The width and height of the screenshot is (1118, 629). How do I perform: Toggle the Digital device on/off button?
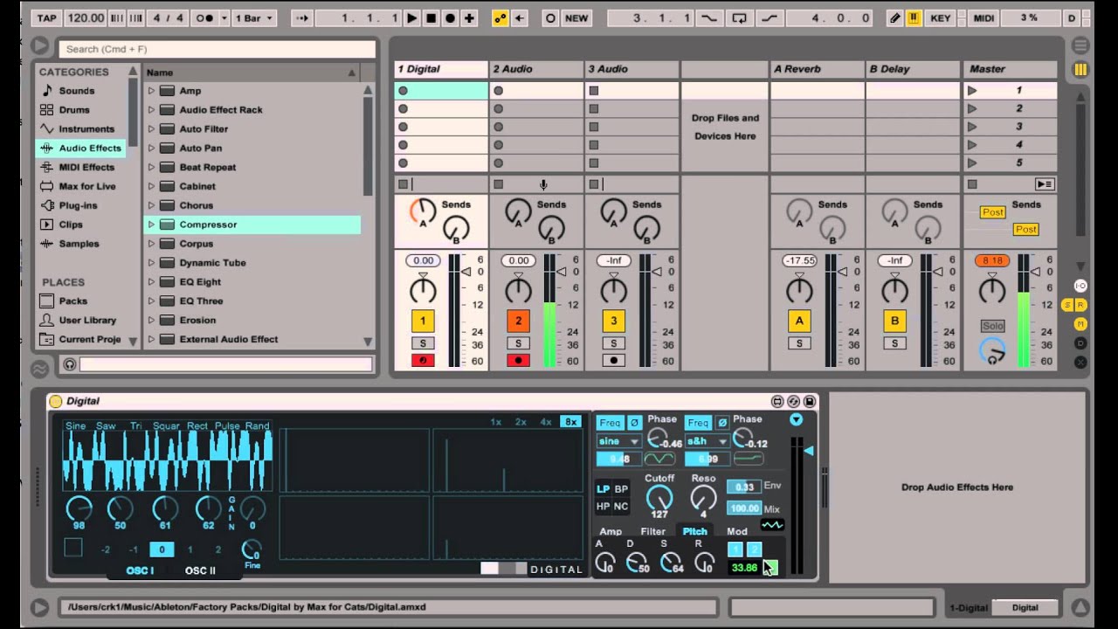click(56, 401)
